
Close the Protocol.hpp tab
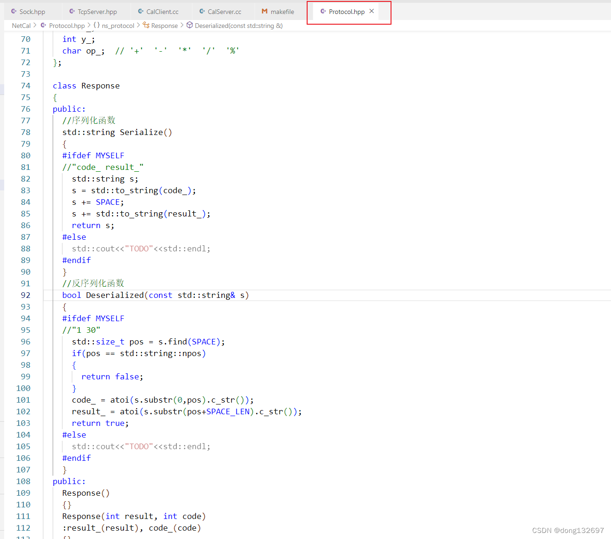pos(371,11)
